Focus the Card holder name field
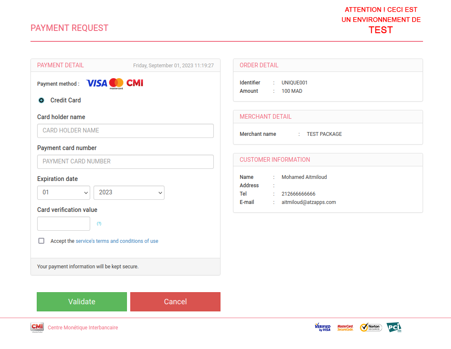Viewport: 451px width, 349px height. click(x=125, y=131)
